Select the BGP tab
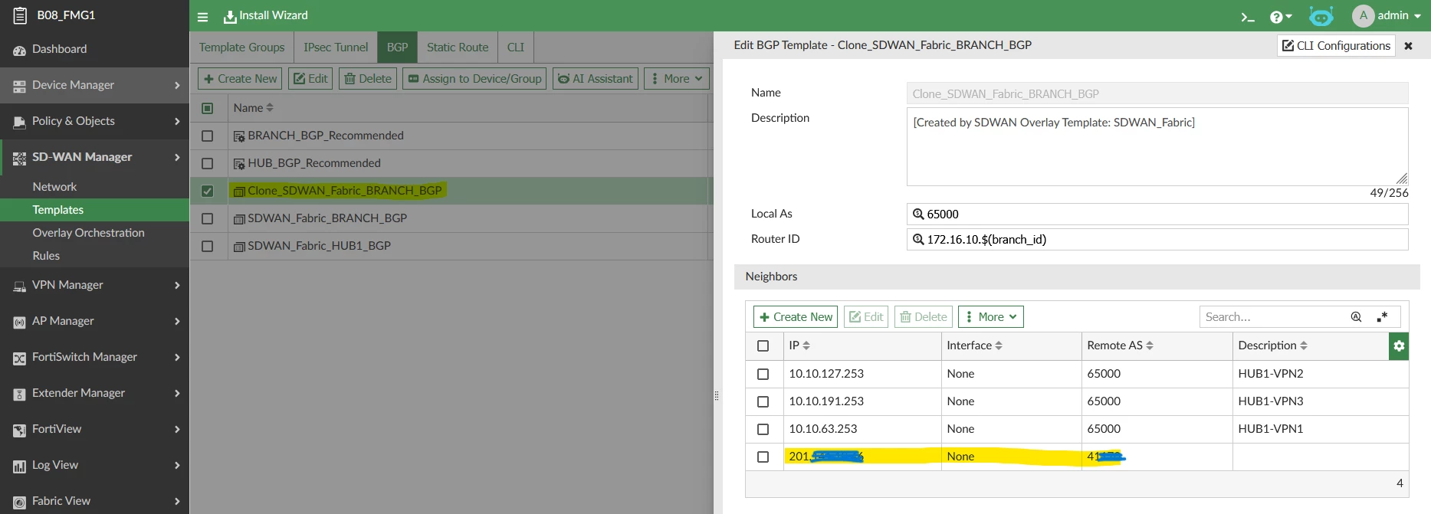 tap(397, 47)
